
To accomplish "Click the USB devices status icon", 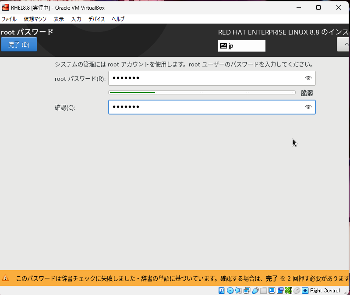I will pos(255,290).
